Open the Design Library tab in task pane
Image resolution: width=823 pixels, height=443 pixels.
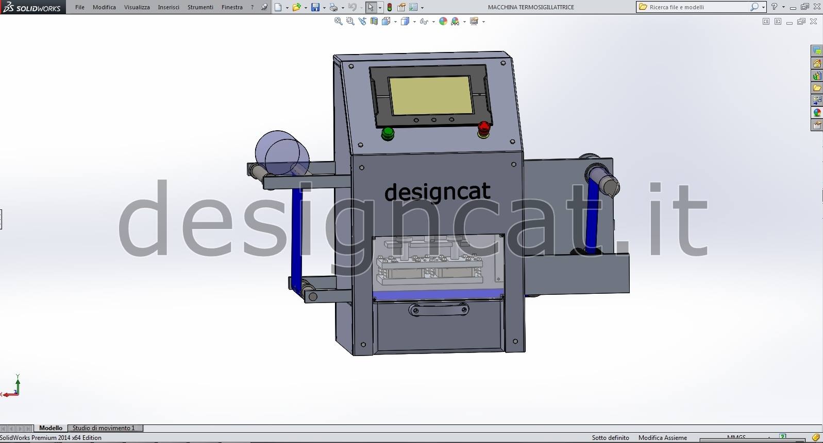817,76
